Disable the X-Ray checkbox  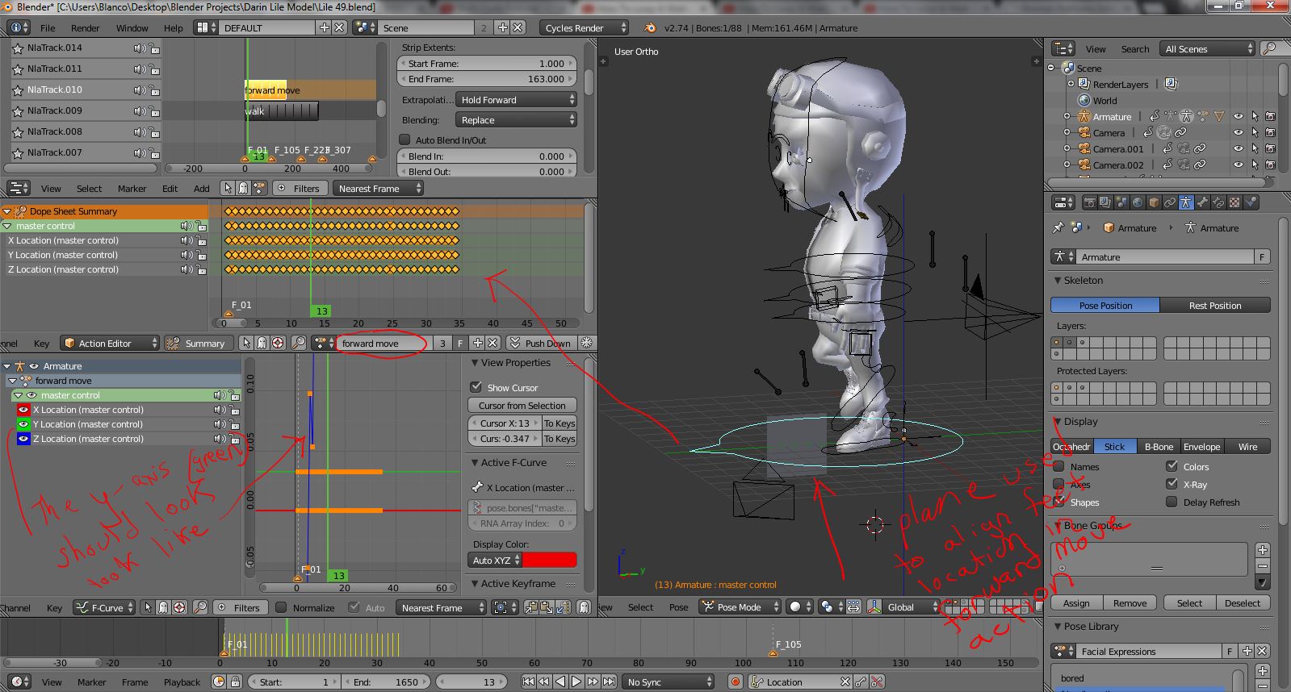(x=1172, y=484)
